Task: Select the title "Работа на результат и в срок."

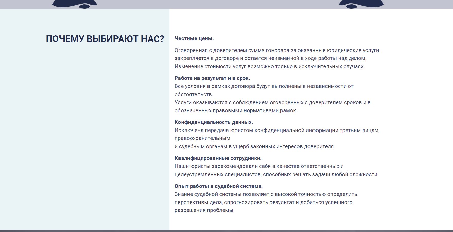Action: click(x=212, y=78)
